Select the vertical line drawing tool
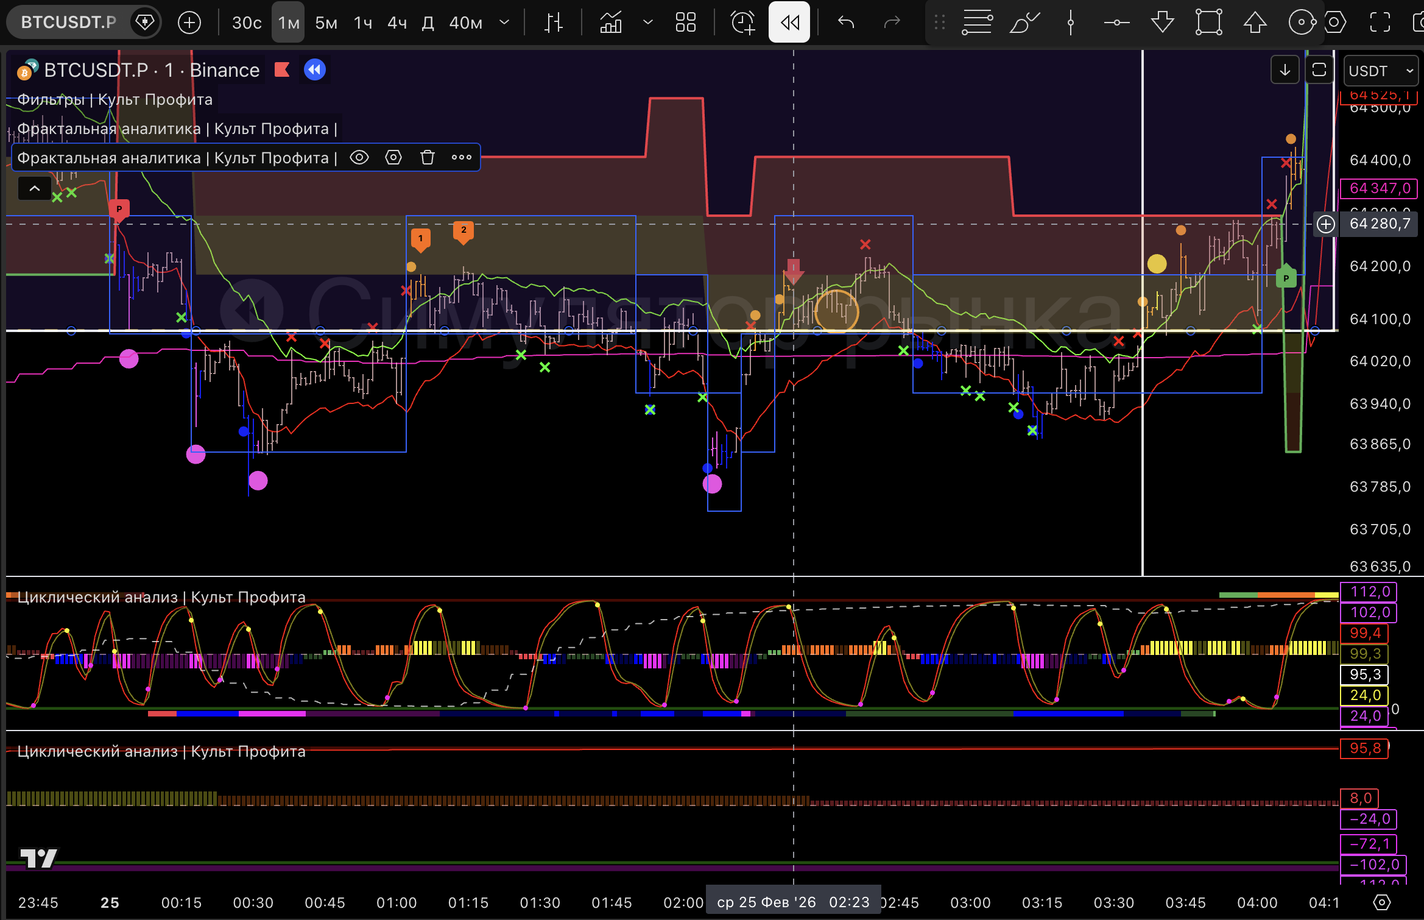The image size is (1424, 920). click(x=1070, y=23)
